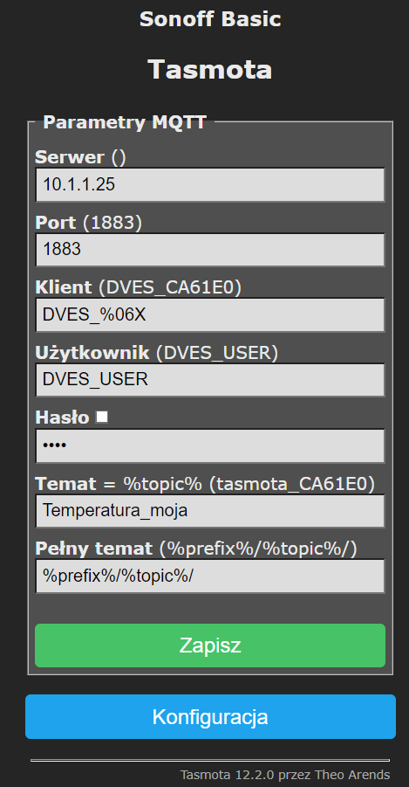Screen dimensions: 409x787
Task: Click the Port (1883) label
Action: [x=89, y=223]
